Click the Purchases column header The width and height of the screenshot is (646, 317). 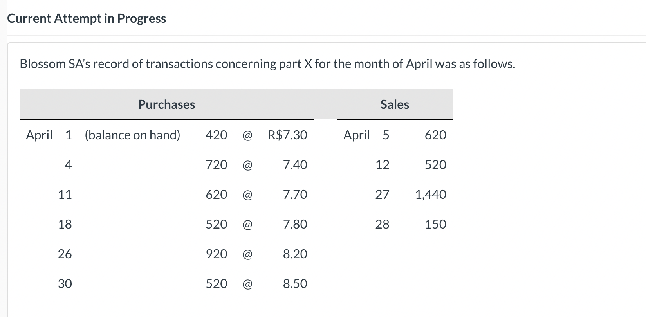(x=166, y=104)
